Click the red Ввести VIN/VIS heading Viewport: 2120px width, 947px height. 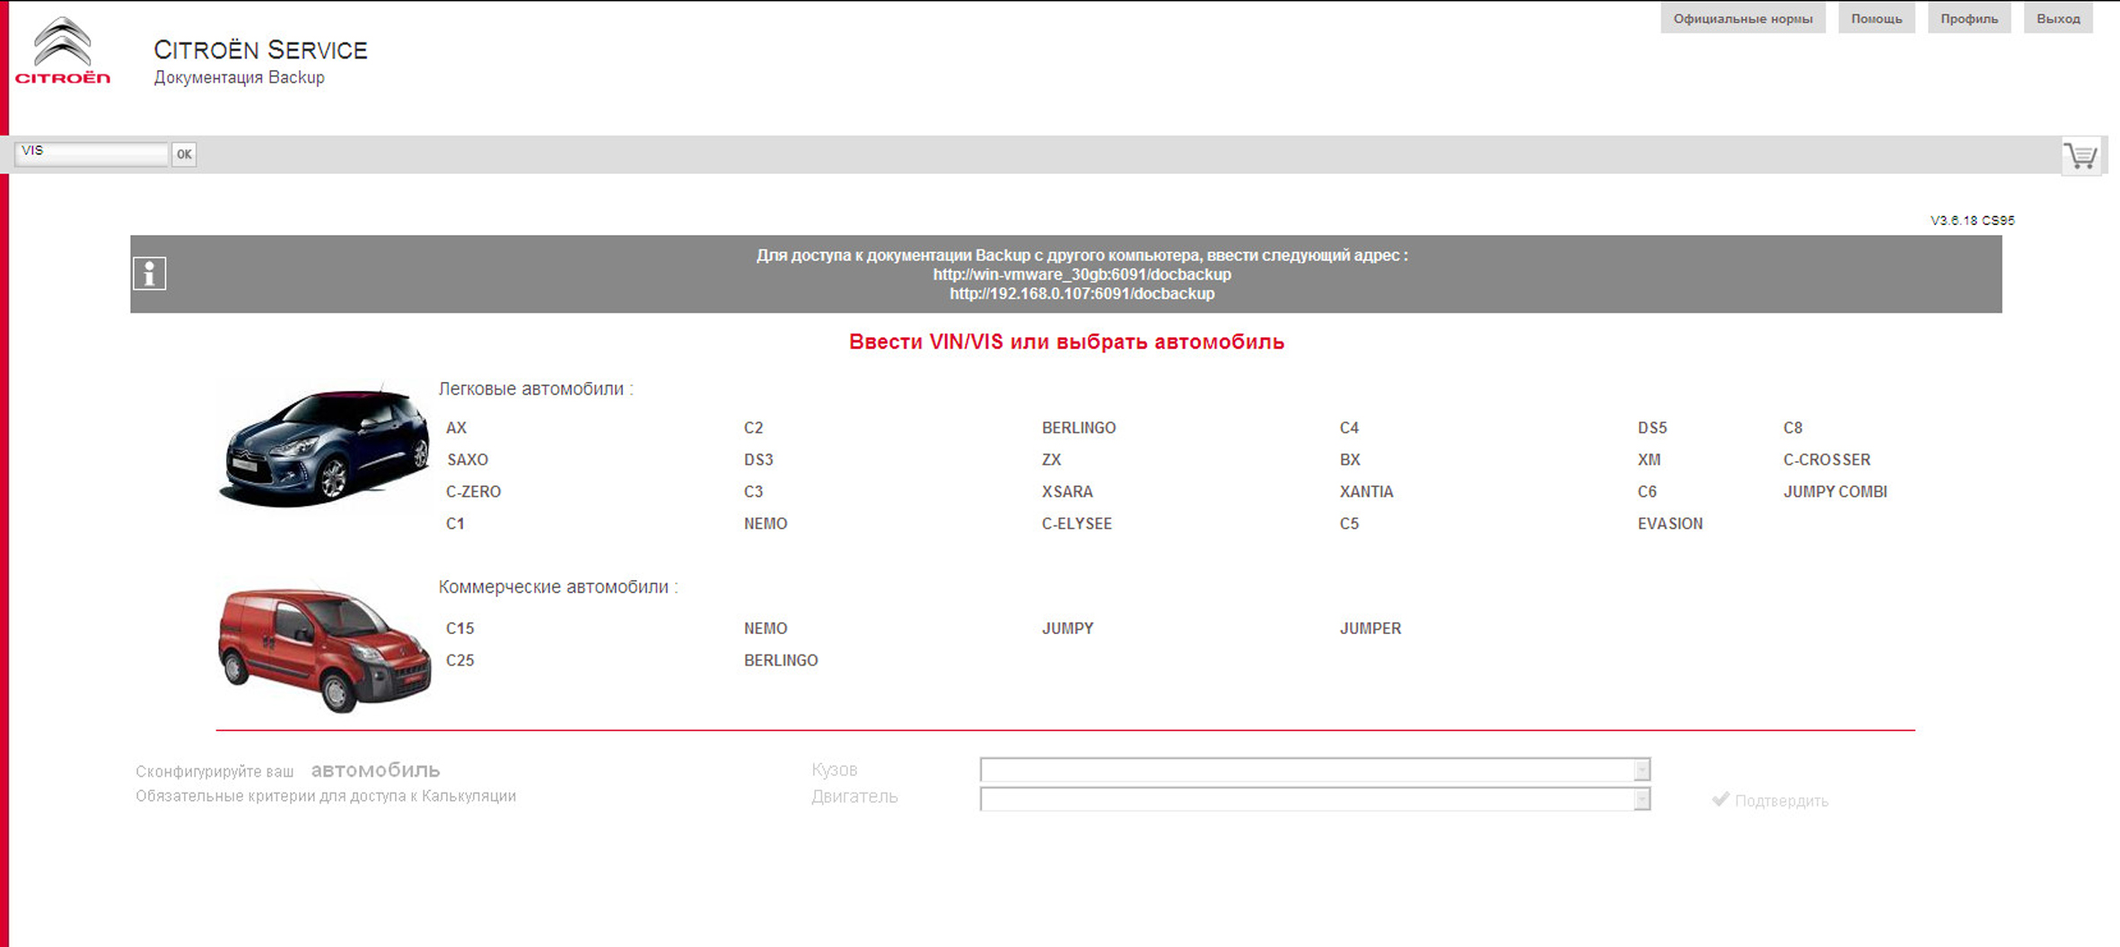click(1066, 342)
